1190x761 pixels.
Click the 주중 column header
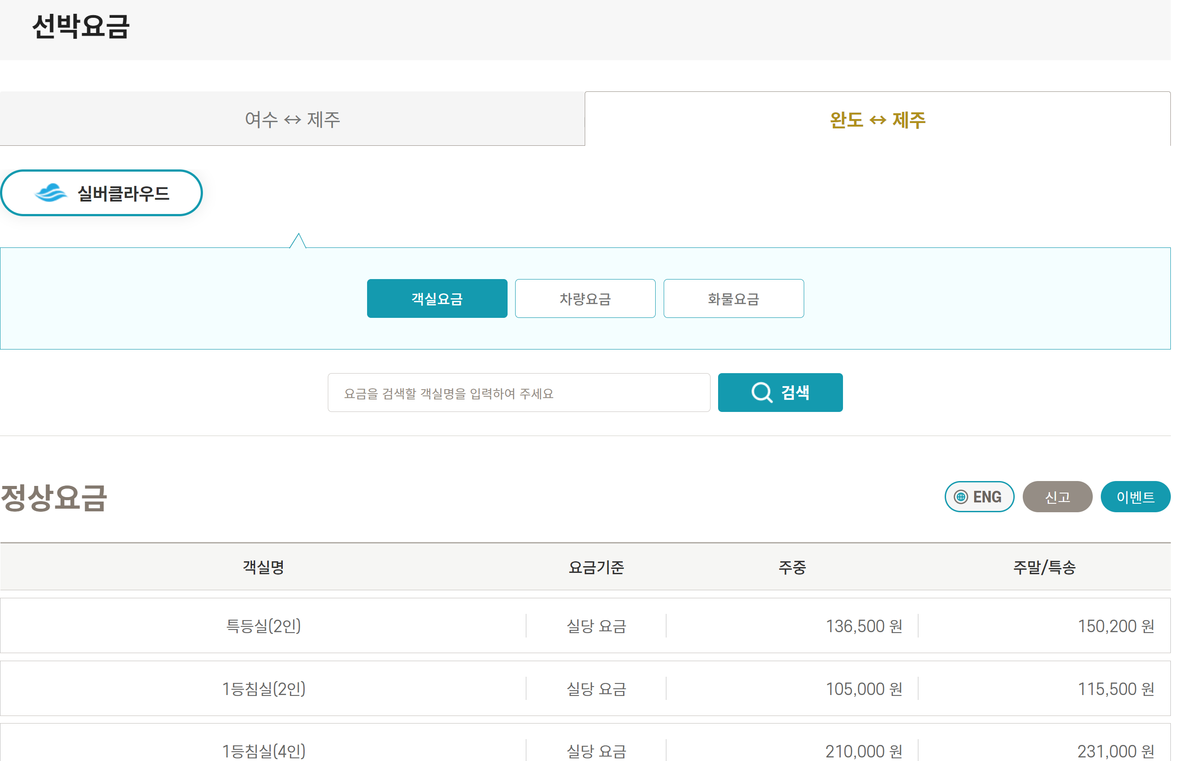[x=792, y=567]
